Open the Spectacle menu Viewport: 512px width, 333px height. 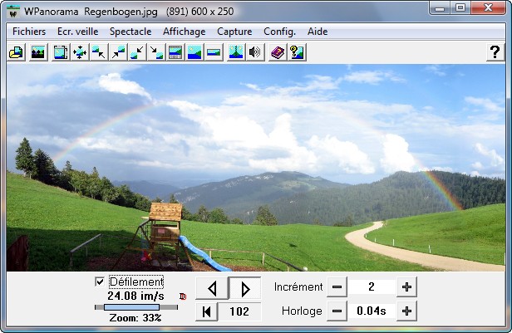point(130,32)
